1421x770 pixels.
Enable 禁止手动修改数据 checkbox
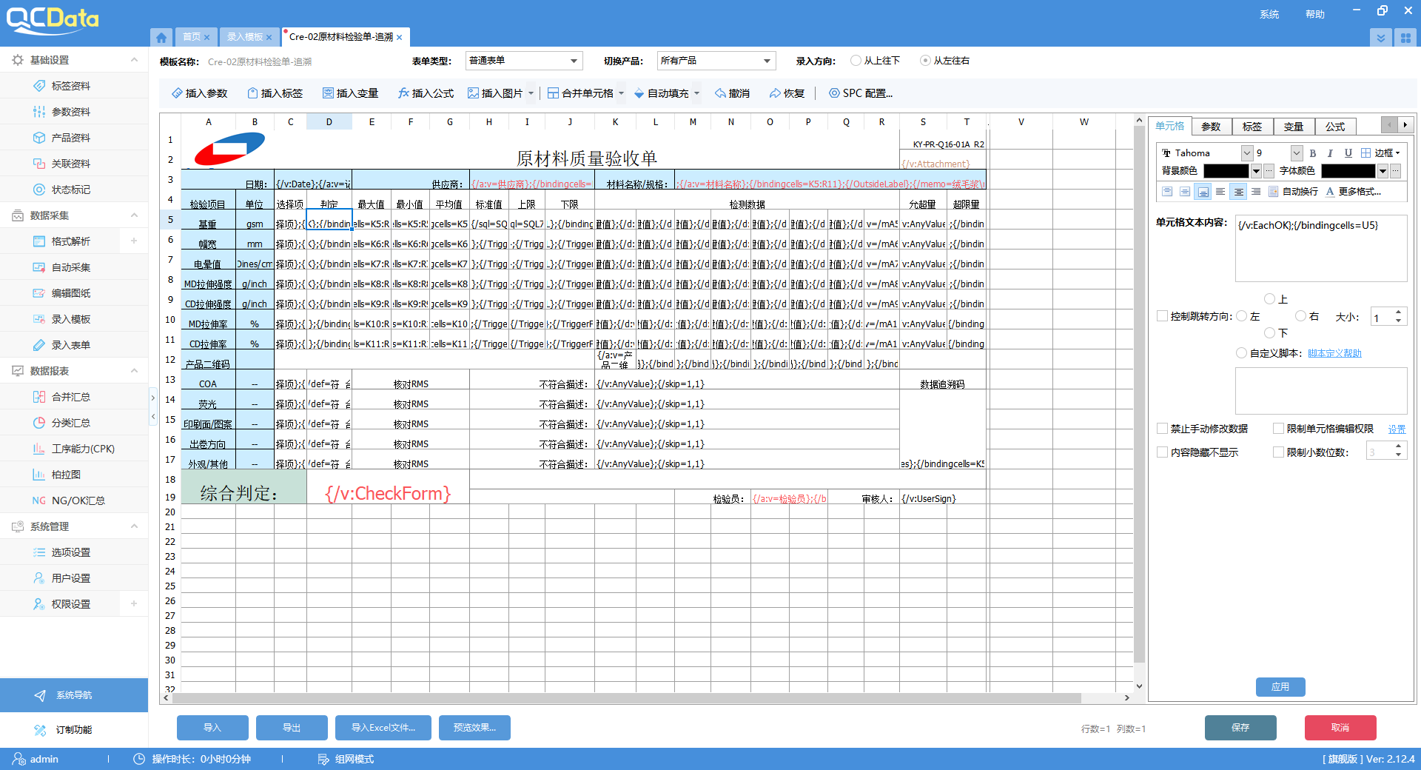[1163, 429]
